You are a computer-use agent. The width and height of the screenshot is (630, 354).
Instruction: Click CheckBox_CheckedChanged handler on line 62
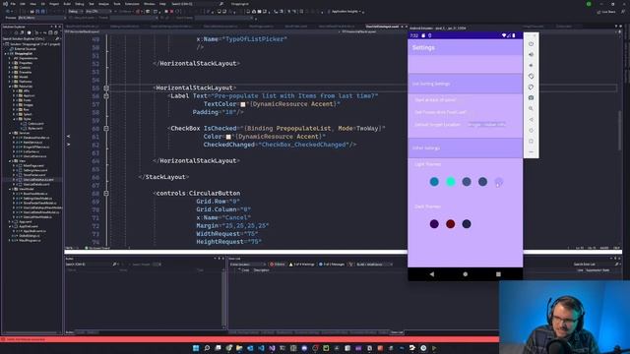click(x=304, y=145)
